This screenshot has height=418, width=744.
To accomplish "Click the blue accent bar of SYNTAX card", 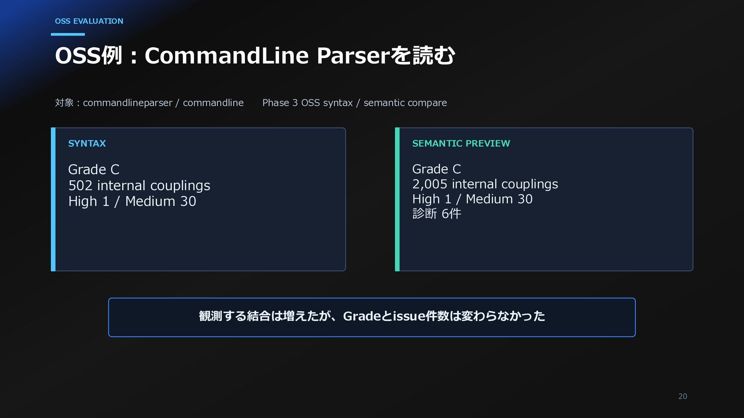I will (x=53, y=199).
